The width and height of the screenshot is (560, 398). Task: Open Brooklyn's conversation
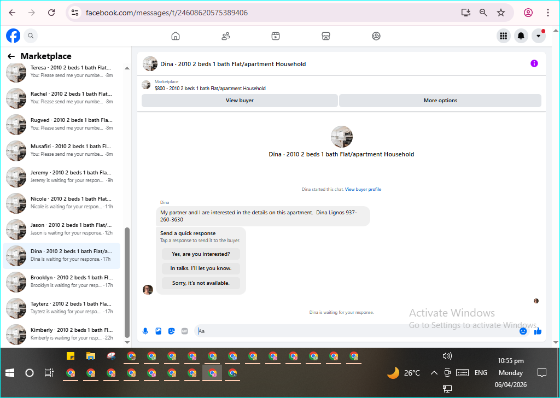tap(62, 282)
